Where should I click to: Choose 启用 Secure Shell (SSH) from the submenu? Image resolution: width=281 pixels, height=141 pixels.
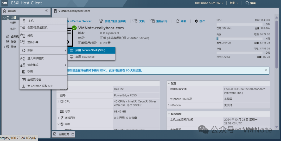point(91,50)
